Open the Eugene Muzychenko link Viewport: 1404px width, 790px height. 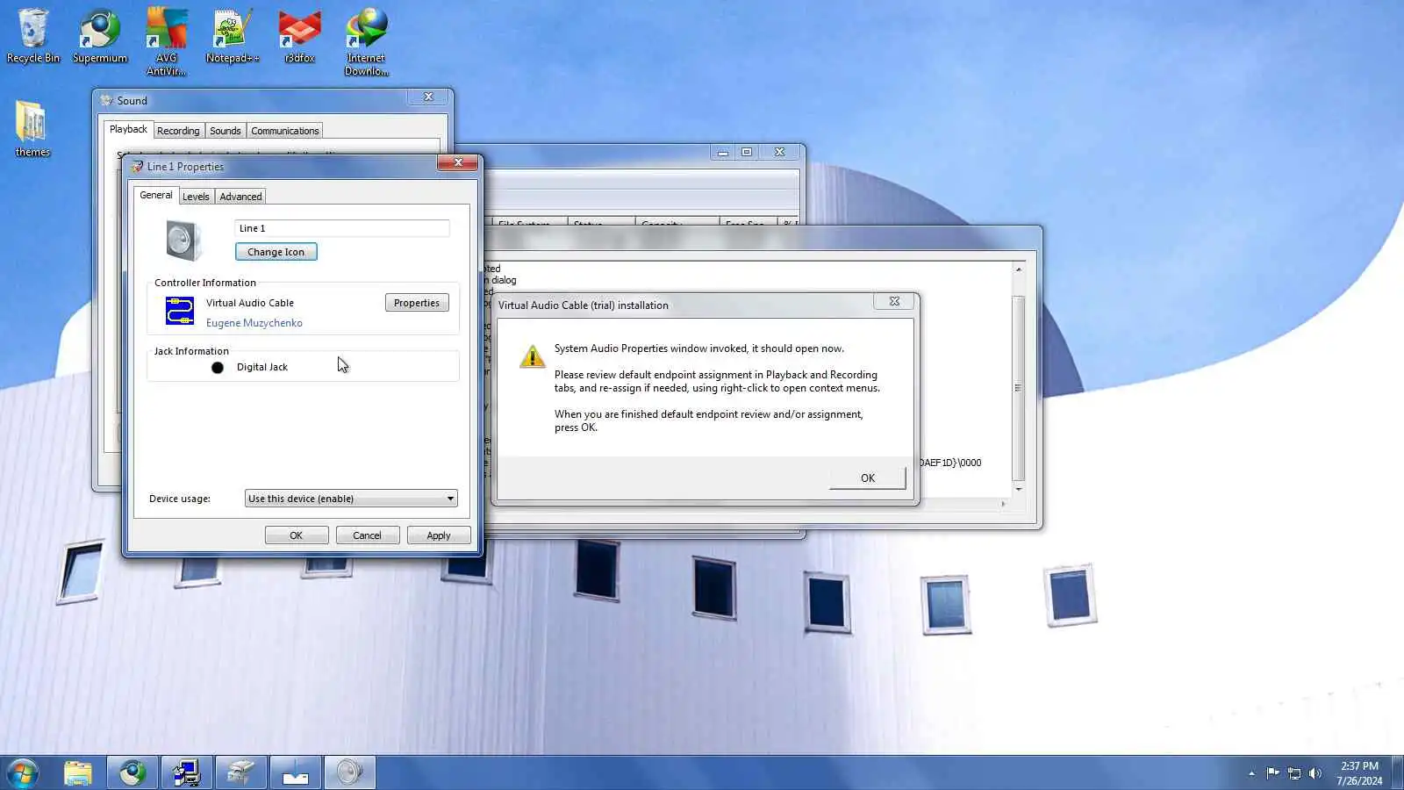(x=254, y=323)
